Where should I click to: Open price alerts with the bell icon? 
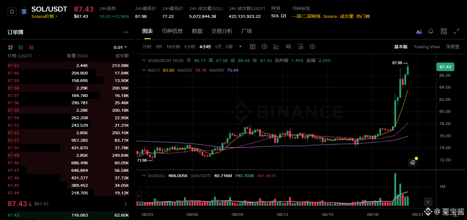431,31
